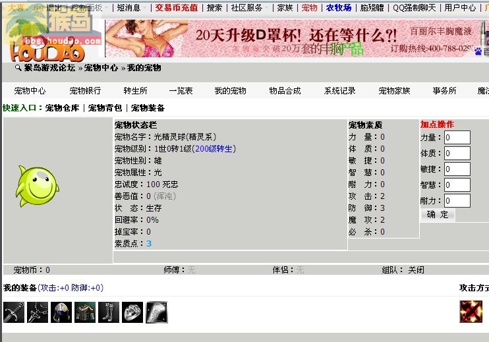Image resolution: width=489 pixels, height=342 pixels.
Task: Open the 物品合成 tab
Action: 285,91
